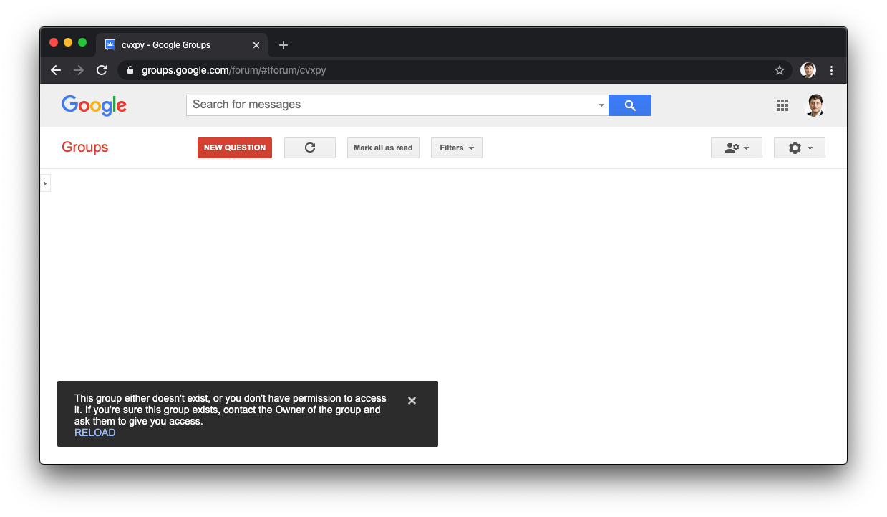Bookmark this page with the star icon

tap(780, 70)
